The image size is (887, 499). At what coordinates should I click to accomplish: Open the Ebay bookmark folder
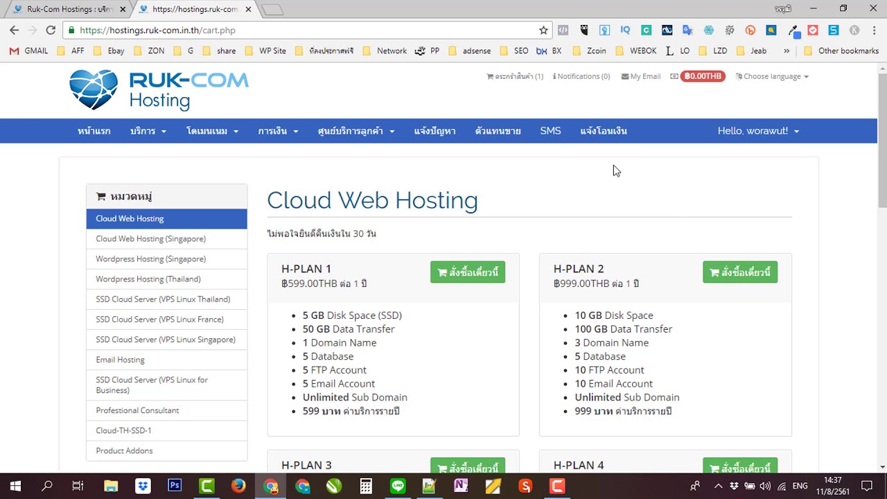(x=108, y=51)
